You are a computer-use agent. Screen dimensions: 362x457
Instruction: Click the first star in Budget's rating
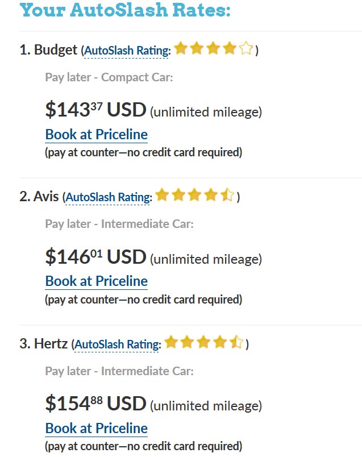click(x=181, y=49)
